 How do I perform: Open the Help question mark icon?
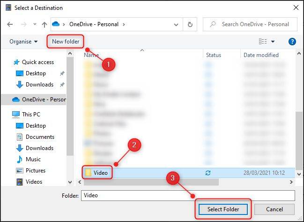coord(292,42)
